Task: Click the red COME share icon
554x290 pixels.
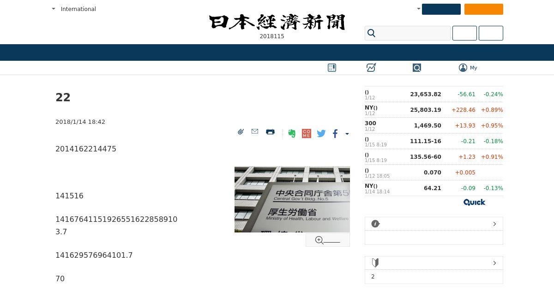Action: coord(307,133)
